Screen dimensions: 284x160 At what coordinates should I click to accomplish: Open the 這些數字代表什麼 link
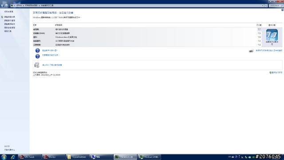pyautogui.click(x=50, y=51)
